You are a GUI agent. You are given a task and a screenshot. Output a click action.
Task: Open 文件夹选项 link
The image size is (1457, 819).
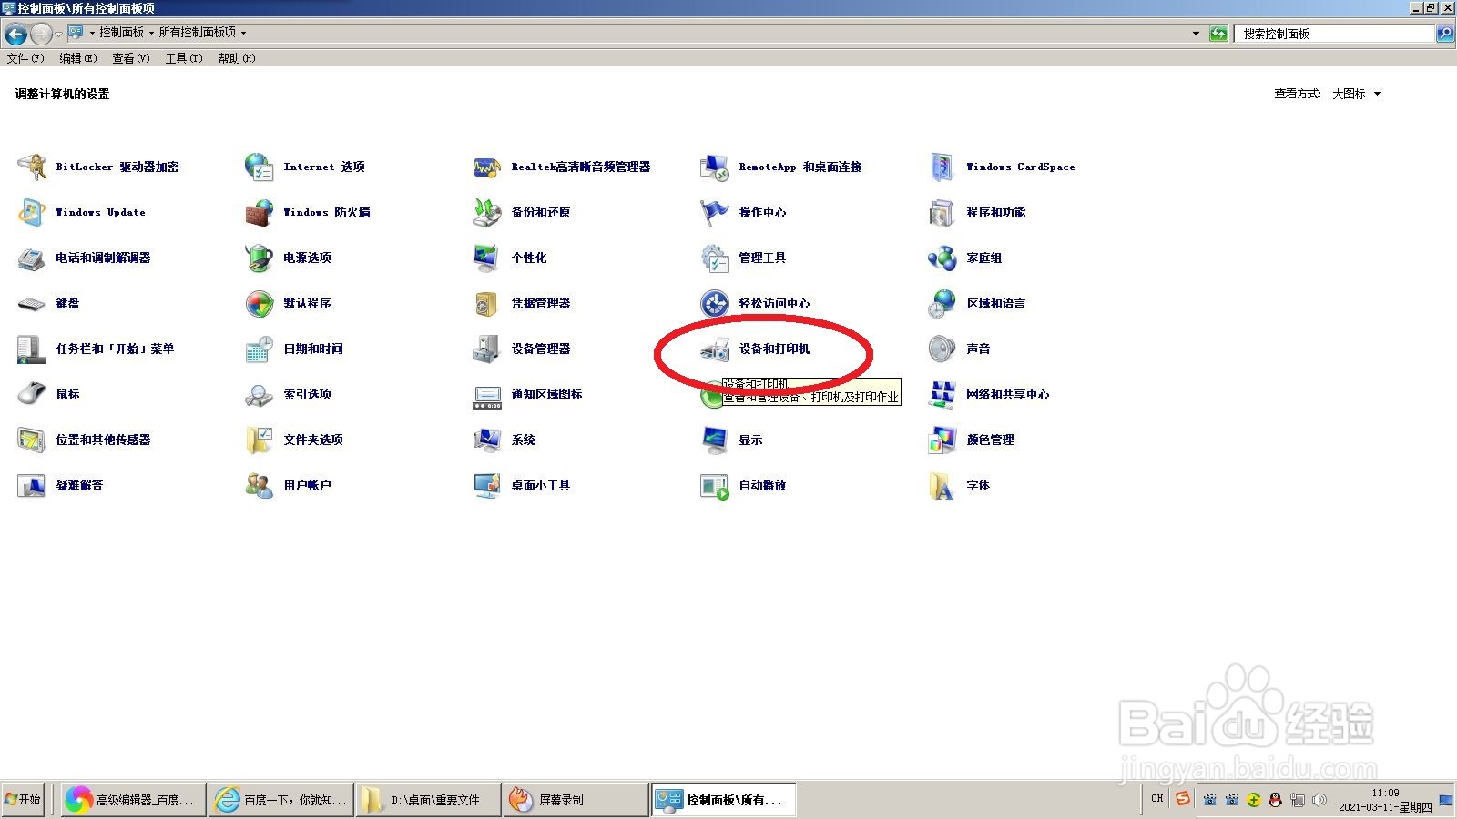[313, 440]
